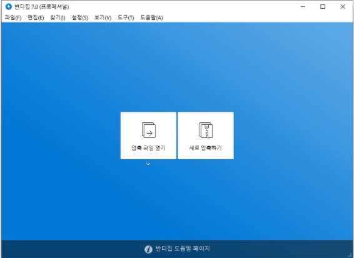Viewport: 354px width, 258px height.
Task: Click the 압축 파일 열기 tile
Action: (x=148, y=136)
